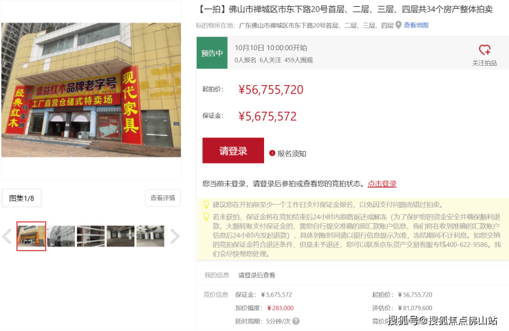Click the help question mark next to 延时周期

[x=296, y=321]
